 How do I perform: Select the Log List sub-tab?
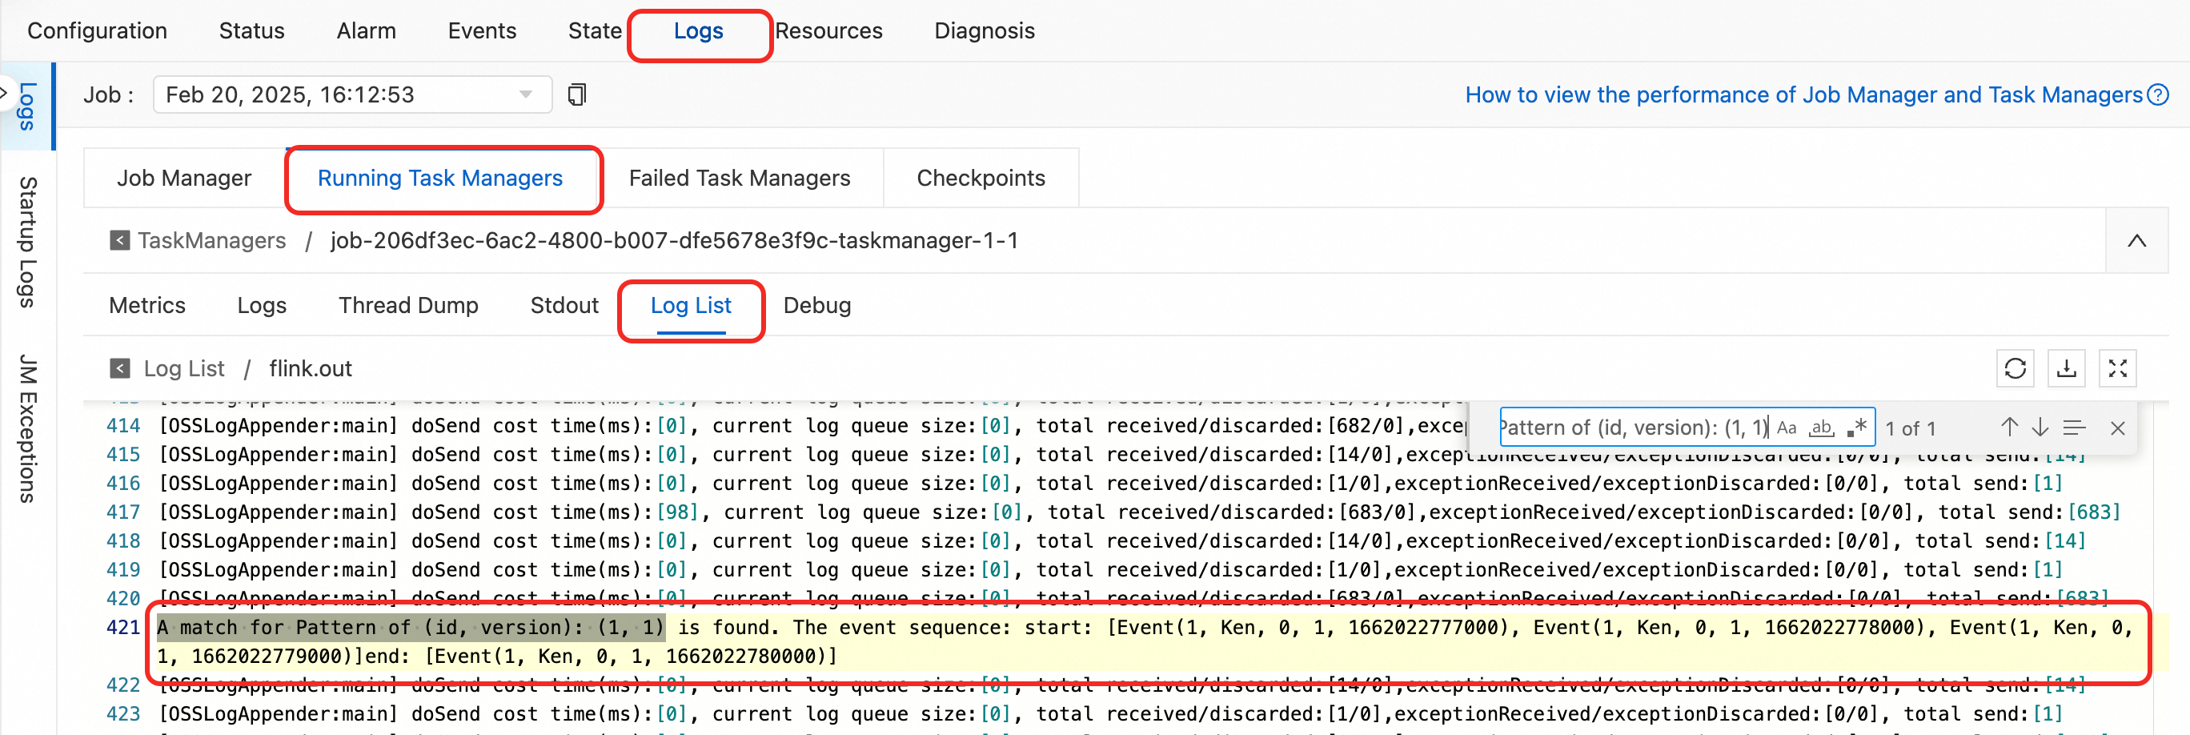691,305
